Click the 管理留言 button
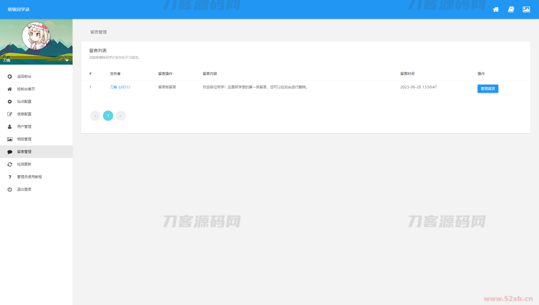 pyautogui.click(x=488, y=89)
